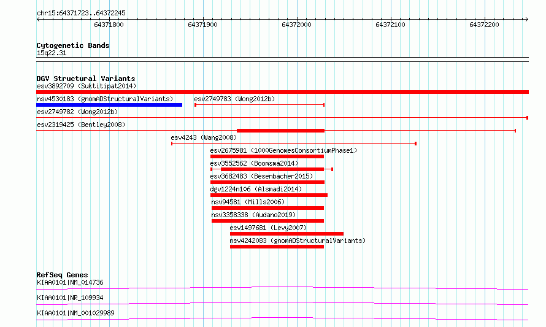Click the DGV Structural Variants track title
The height and width of the screenshot is (327, 546).
[86, 79]
